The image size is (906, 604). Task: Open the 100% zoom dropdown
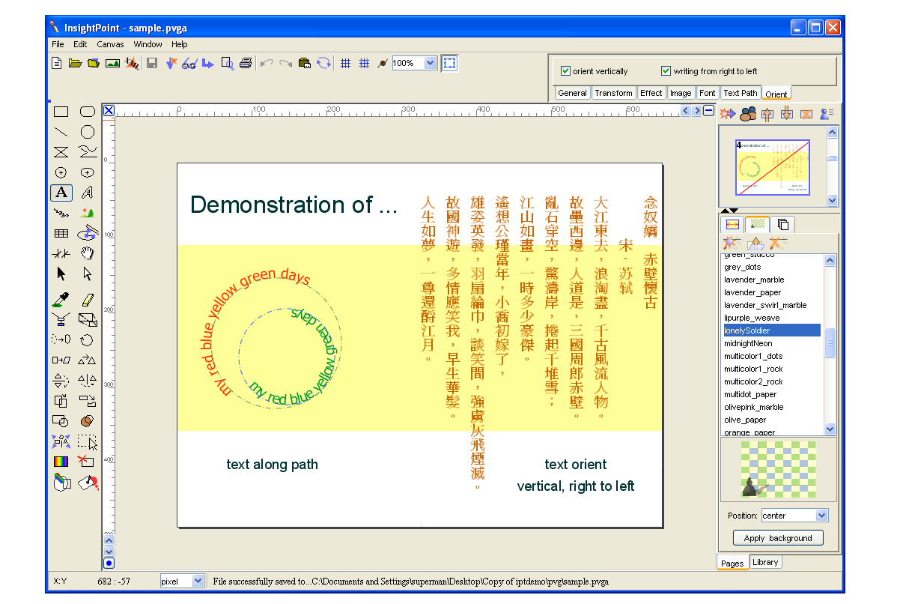[430, 64]
